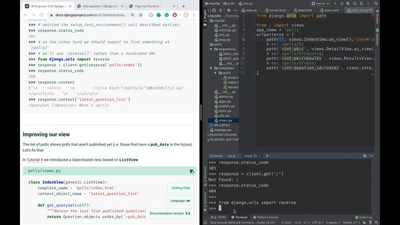Click run with coverage icon in PyCharm toolbar

[x=348, y=4]
